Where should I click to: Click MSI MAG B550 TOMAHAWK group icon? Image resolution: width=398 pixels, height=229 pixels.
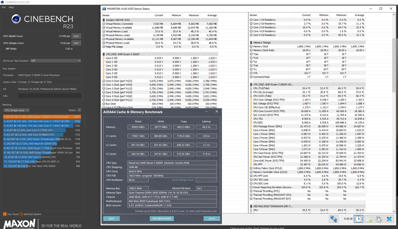[x=251, y=206]
